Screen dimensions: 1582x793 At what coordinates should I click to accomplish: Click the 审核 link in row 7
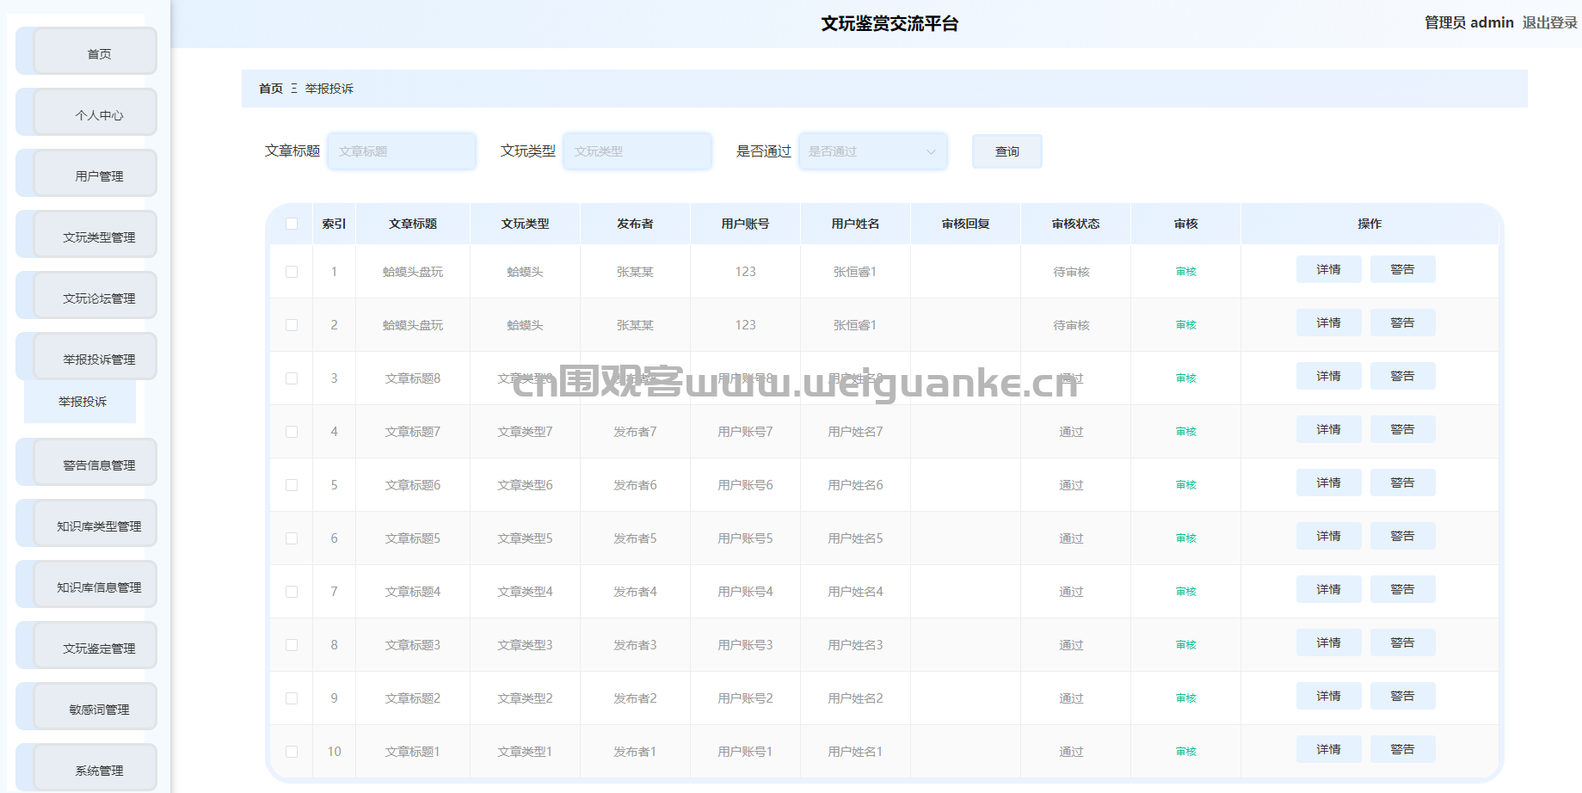click(1185, 592)
